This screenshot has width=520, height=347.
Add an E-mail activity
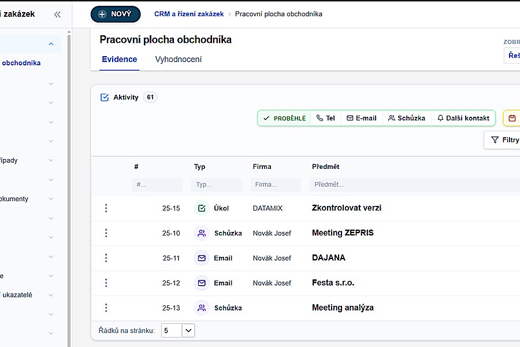[362, 118]
